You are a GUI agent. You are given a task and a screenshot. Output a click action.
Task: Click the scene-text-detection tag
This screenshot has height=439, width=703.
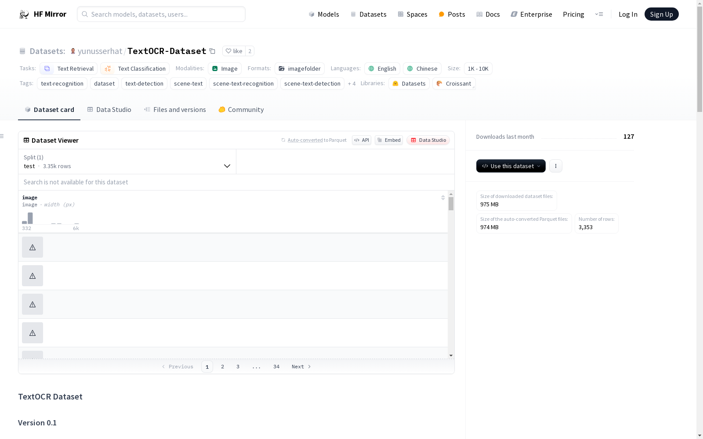click(x=312, y=83)
